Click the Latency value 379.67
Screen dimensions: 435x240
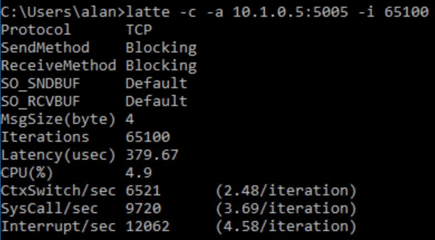(152, 155)
